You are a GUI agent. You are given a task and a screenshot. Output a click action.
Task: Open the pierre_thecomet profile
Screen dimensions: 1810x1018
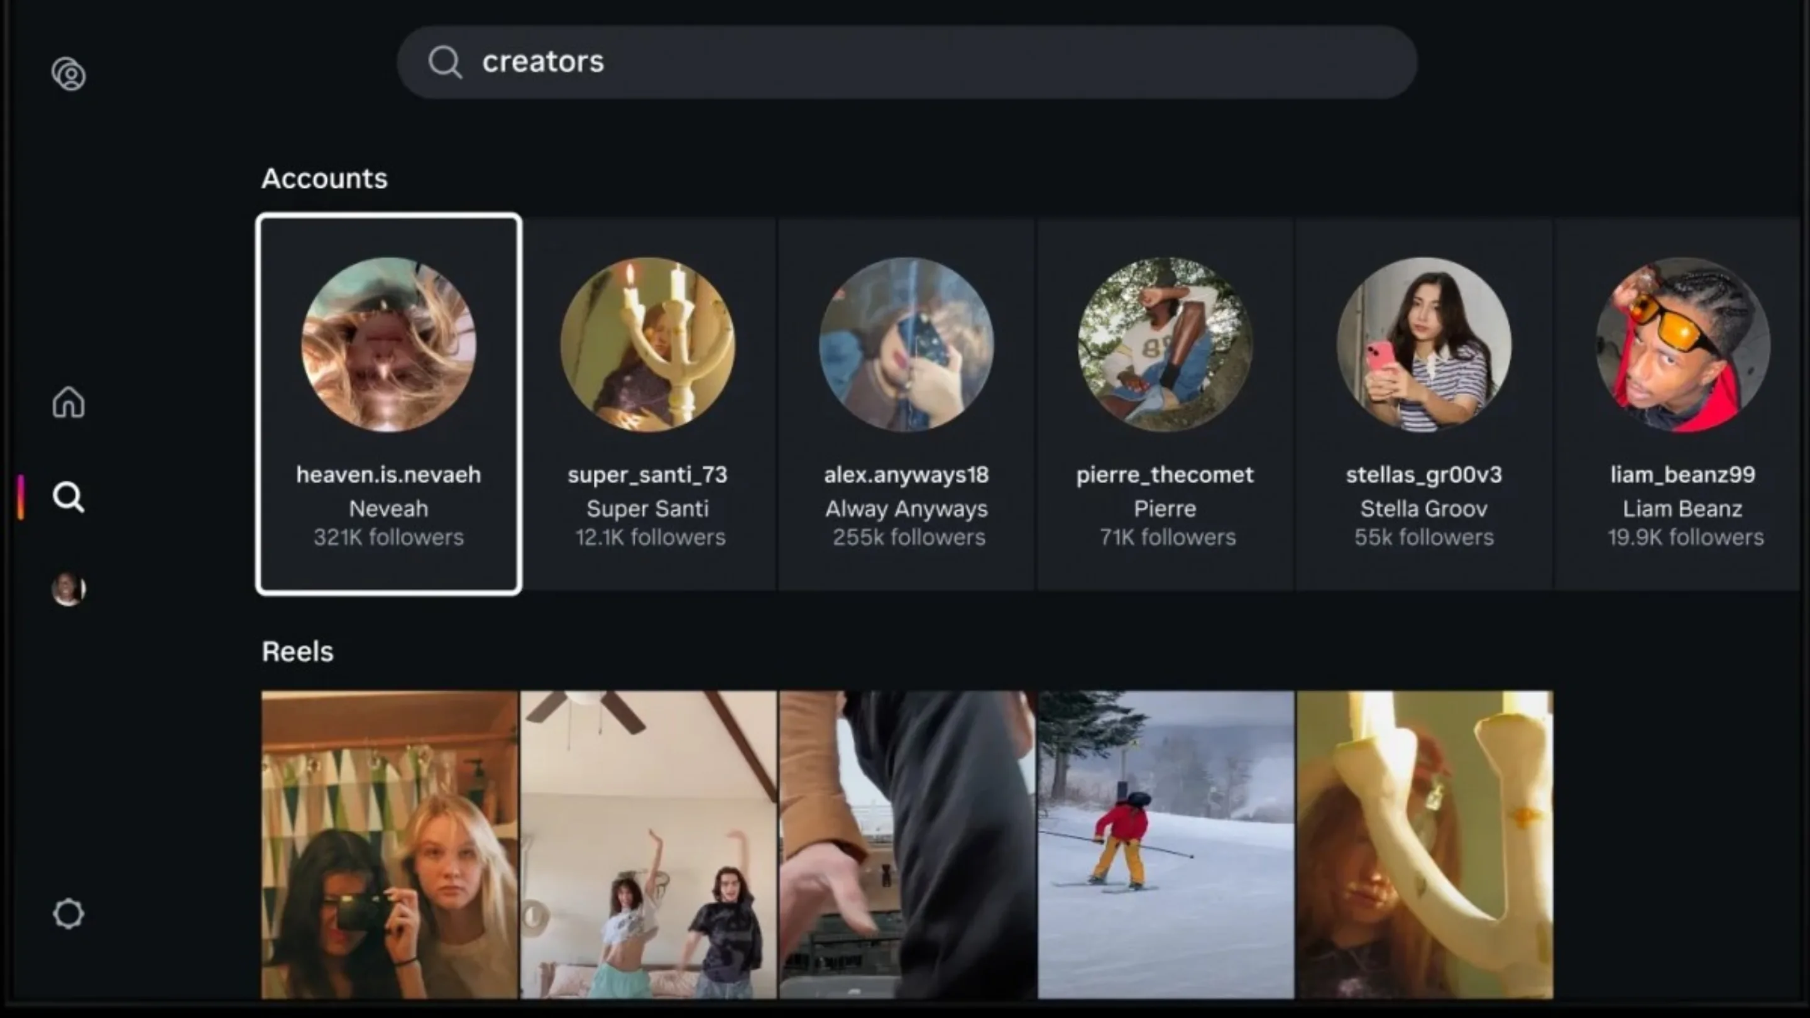(1165, 404)
